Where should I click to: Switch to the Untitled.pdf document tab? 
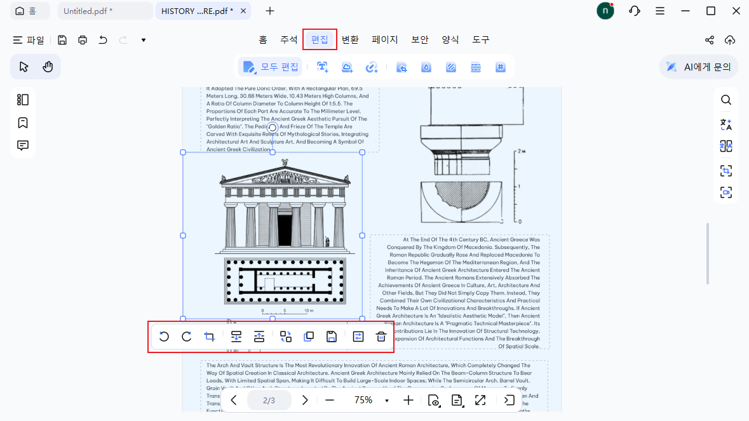[x=105, y=11]
